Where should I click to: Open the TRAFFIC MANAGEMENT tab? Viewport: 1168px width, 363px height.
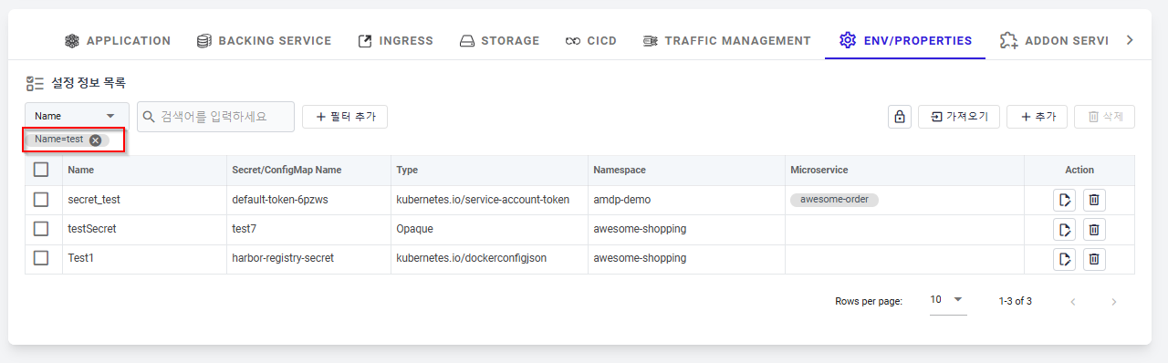pyautogui.click(x=727, y=41)
